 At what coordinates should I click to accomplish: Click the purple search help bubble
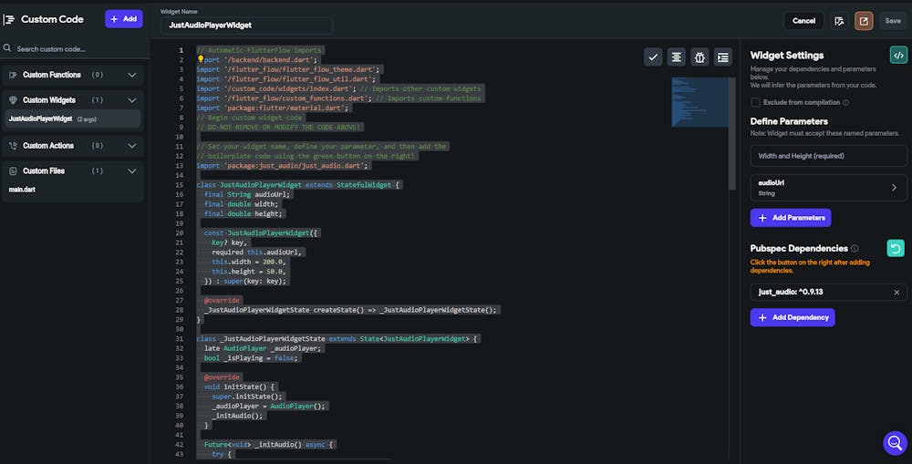click(x=894, y=443)
